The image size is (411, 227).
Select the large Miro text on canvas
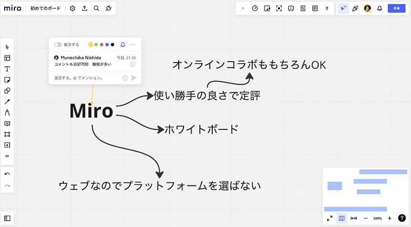[91, 111]
